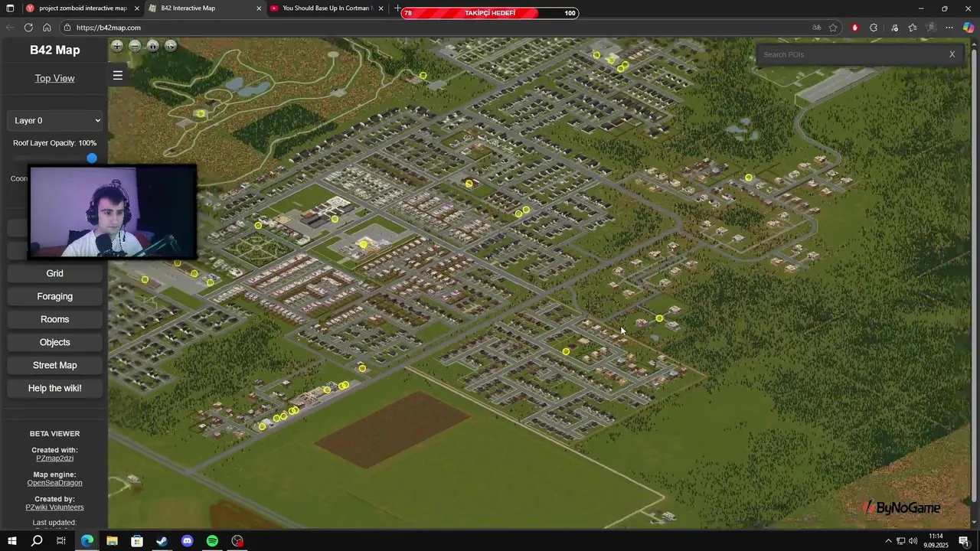Viewport: 980px width, 551px height.
Task: Open the favorites list icon
Action: tap(913, 28)
